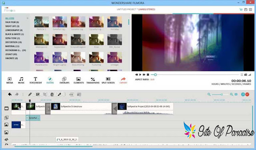Select the All (133) filter category

pyautogui.click(x=10, y=18)
